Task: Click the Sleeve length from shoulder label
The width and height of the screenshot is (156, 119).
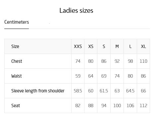Action: pos(38,91)
